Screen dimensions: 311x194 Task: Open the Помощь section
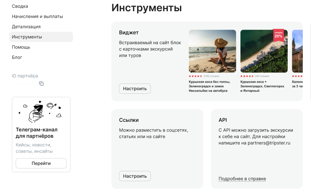pos(21,47)
